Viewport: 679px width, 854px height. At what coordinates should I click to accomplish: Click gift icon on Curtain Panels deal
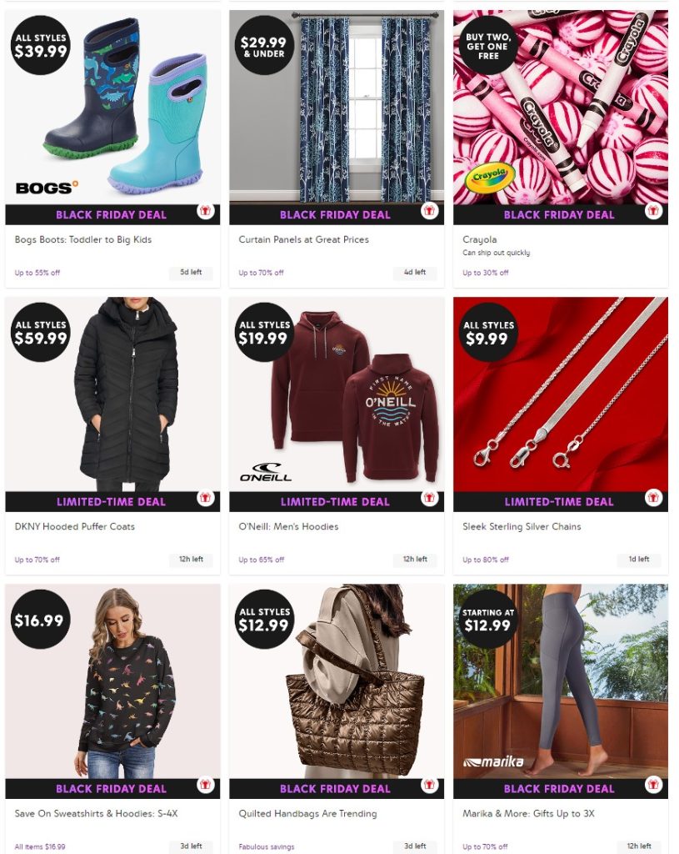click(429, 211)
